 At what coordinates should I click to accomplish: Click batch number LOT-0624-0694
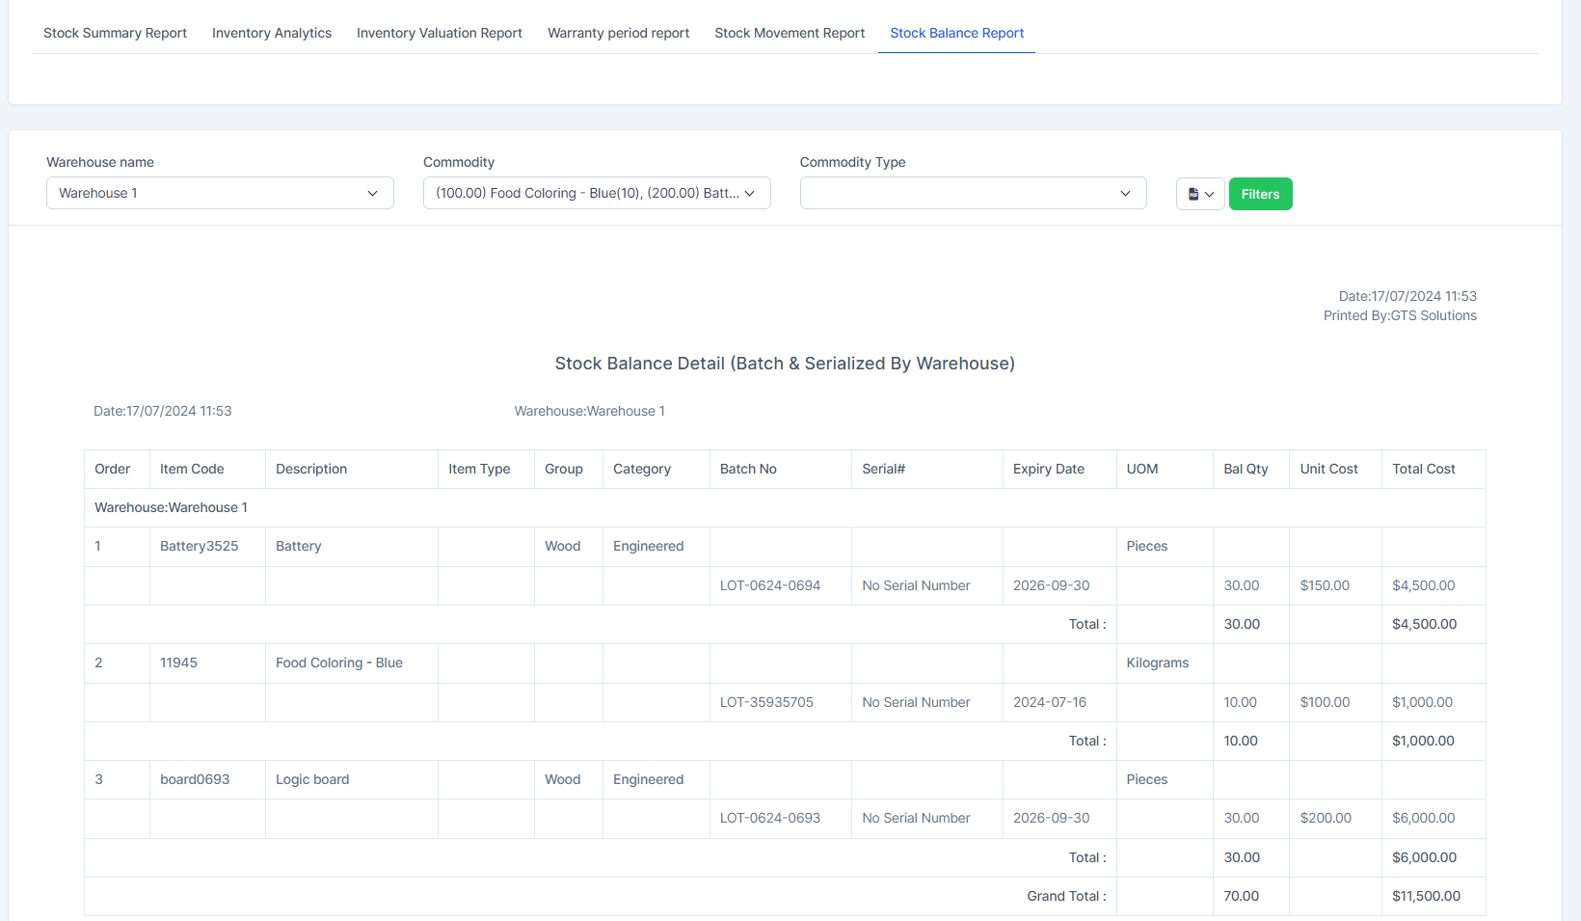point(770,585)
